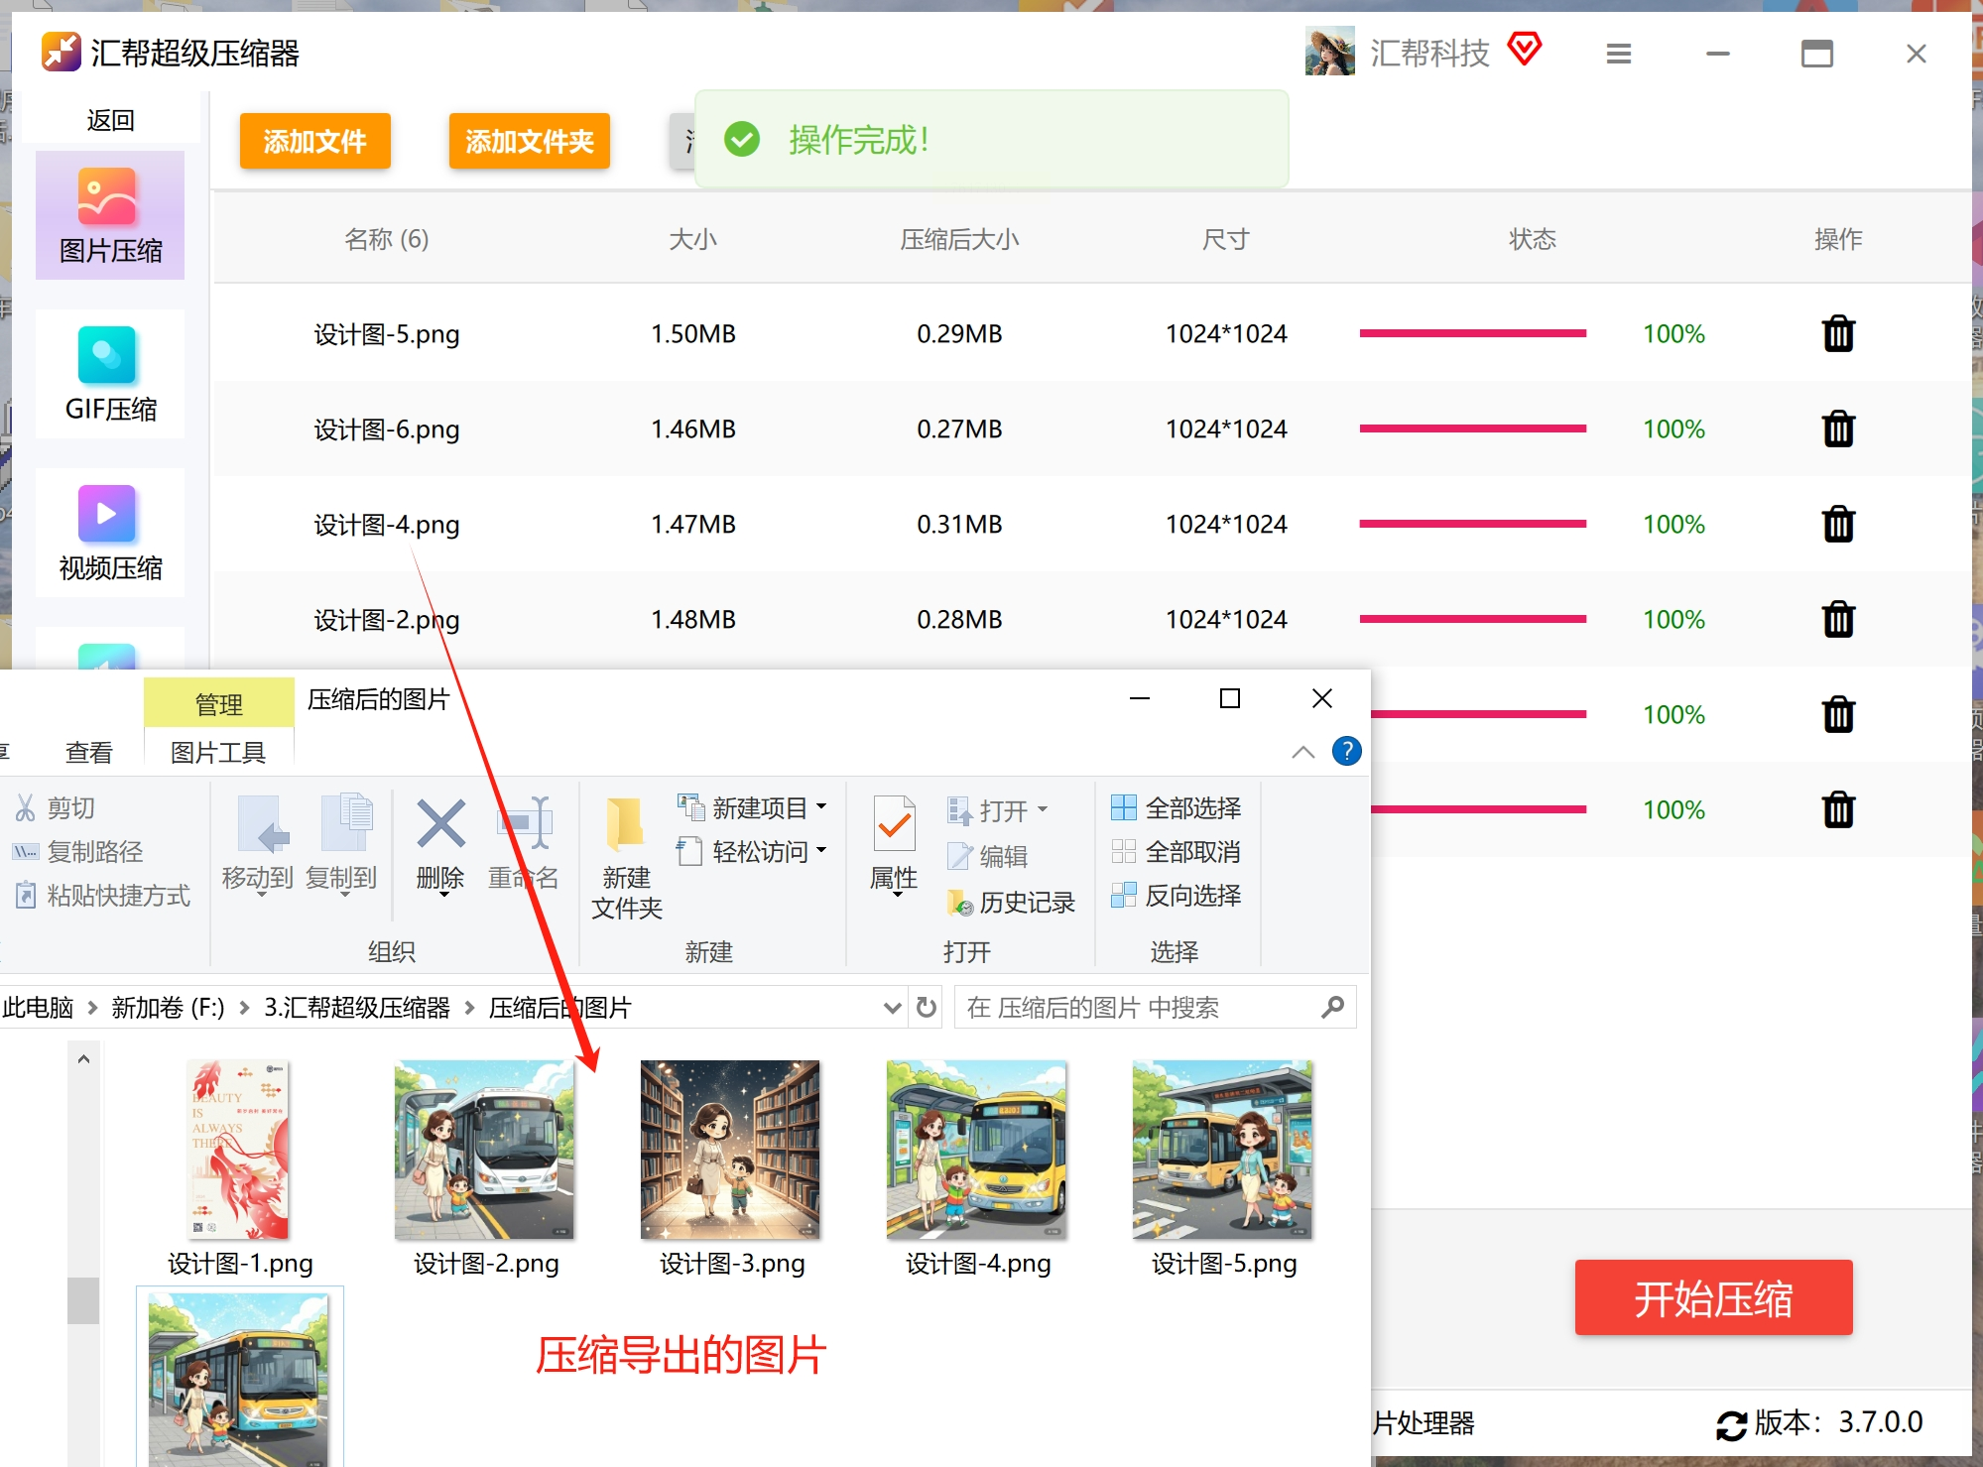This screenshot has width=1983, height=1467.
Task: Delete 设计图-5.png using its trash icon
Action: tap(1837, 334)
